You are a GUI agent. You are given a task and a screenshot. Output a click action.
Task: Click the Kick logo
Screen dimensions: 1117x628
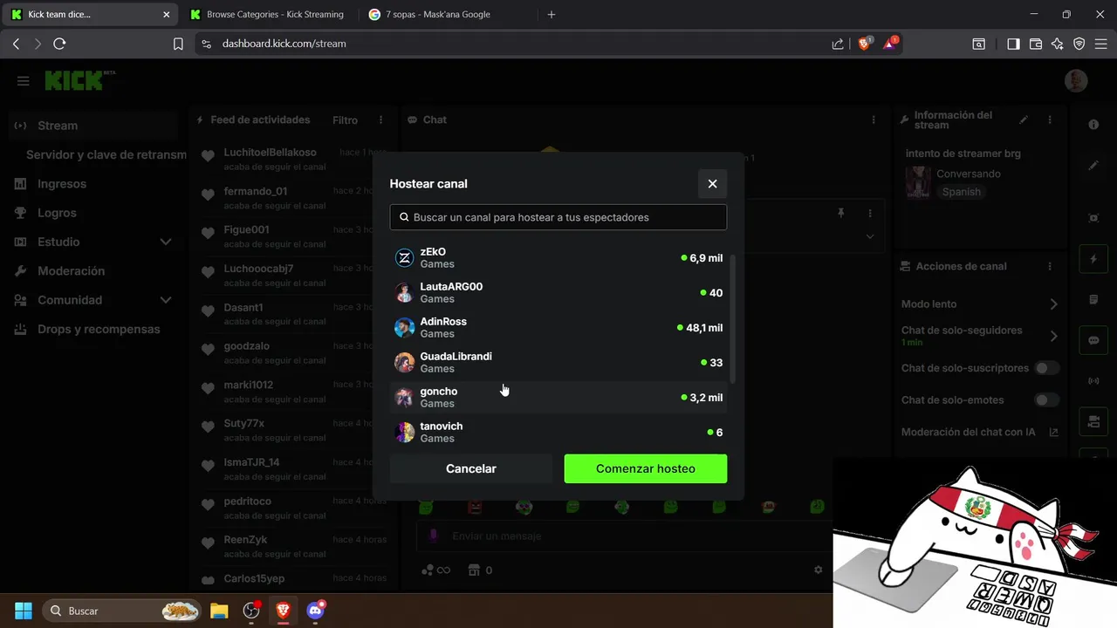point(80,80)
